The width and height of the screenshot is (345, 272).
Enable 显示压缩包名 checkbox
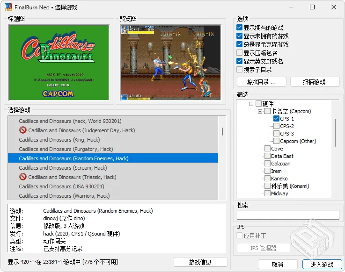[240, 53]
